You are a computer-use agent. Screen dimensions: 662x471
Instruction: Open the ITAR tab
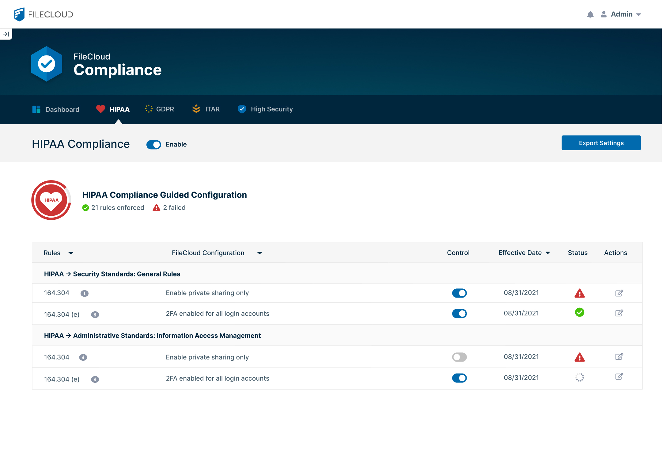206,109
